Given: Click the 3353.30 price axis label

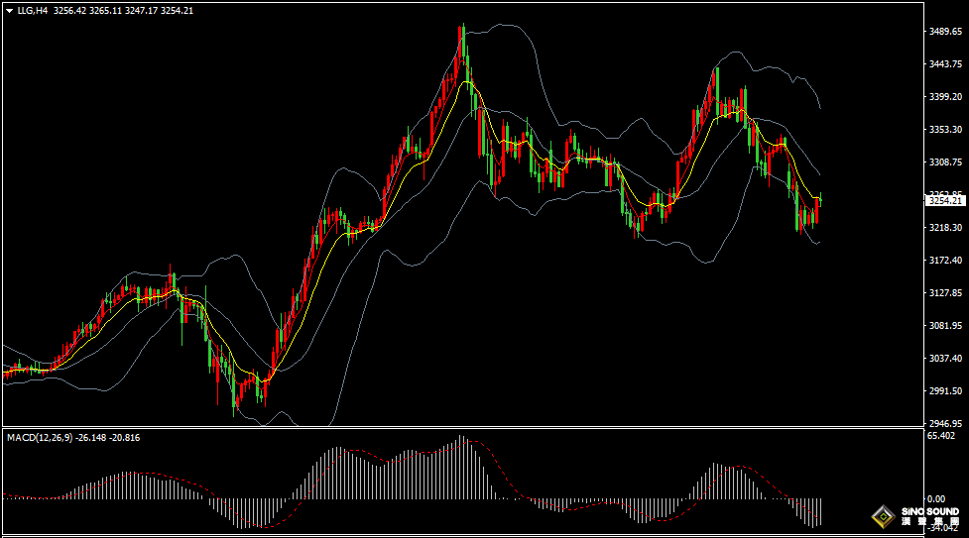Looking at the screenshot, I should 945,130.
